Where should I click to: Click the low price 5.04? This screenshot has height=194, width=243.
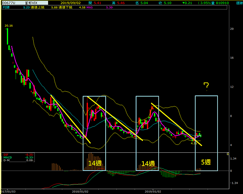pyautogui.click(x=144, y=3)
